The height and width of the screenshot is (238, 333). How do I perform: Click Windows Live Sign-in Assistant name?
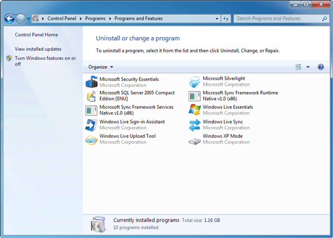(132, 122)
